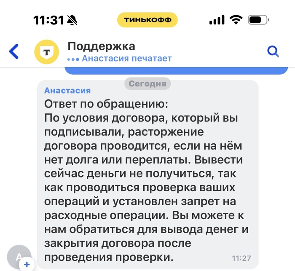Open search in the support chat
Image resolution: width=295 pixels, height=271 pixels.
pos(273,51)
